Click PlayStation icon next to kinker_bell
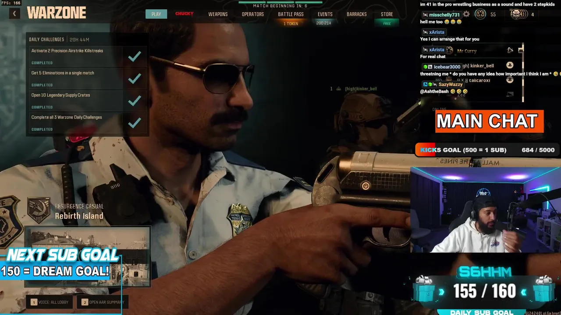This screenshot has height=315, width=561. 510,65
